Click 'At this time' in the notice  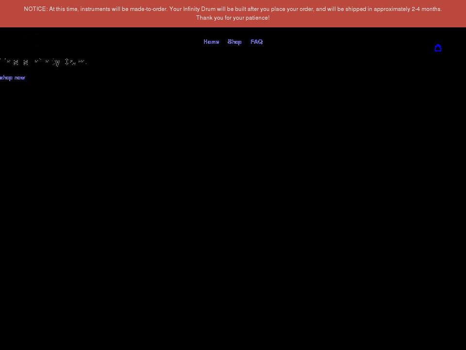[64, 9]
